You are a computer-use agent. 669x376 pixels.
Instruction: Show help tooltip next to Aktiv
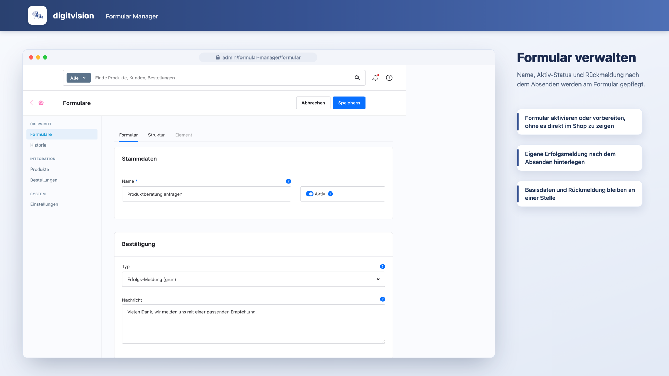[330, 194]
